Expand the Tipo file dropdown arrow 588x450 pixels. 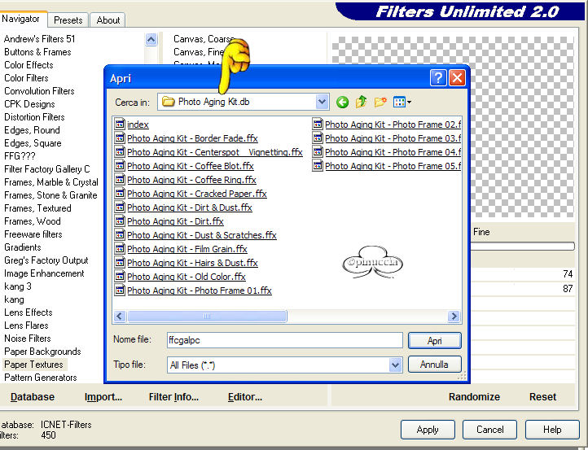click(395, 365)
